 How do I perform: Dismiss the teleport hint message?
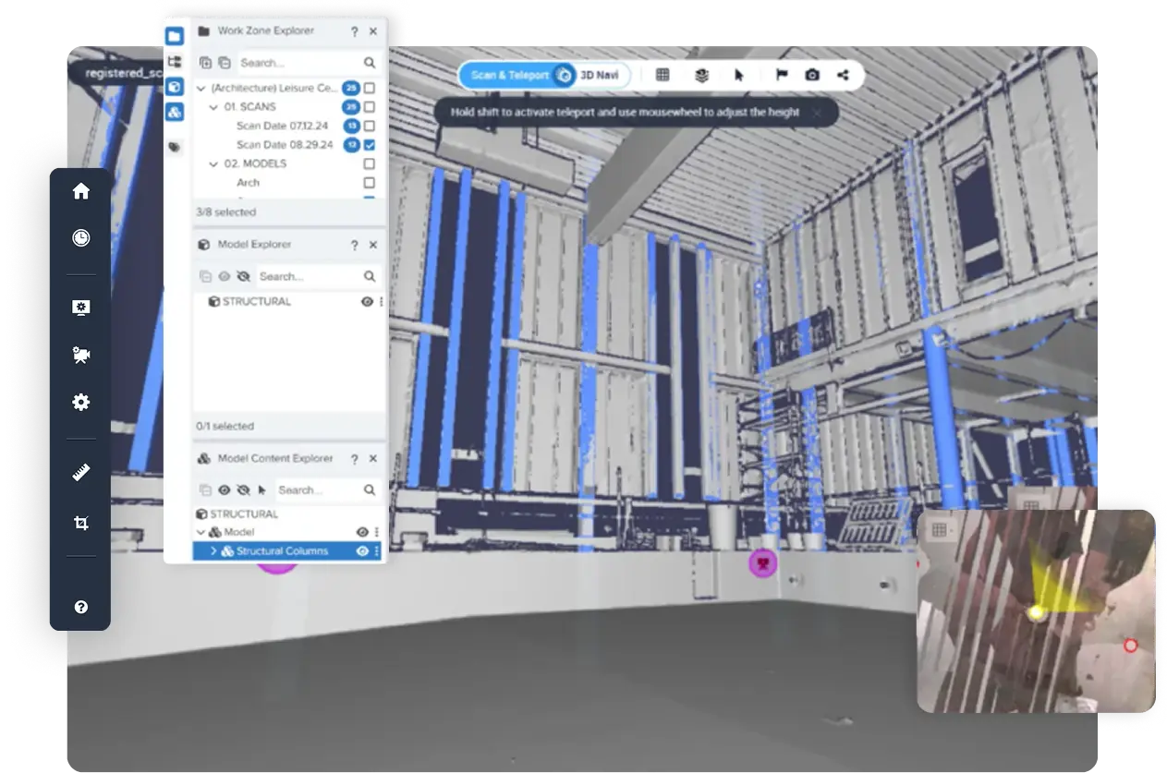(817, 113)
